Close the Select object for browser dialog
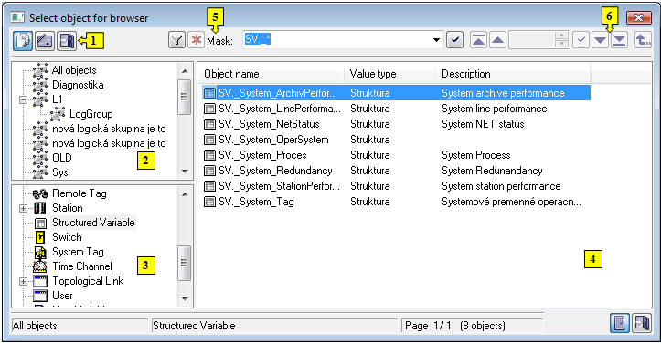 click(639, 17)
